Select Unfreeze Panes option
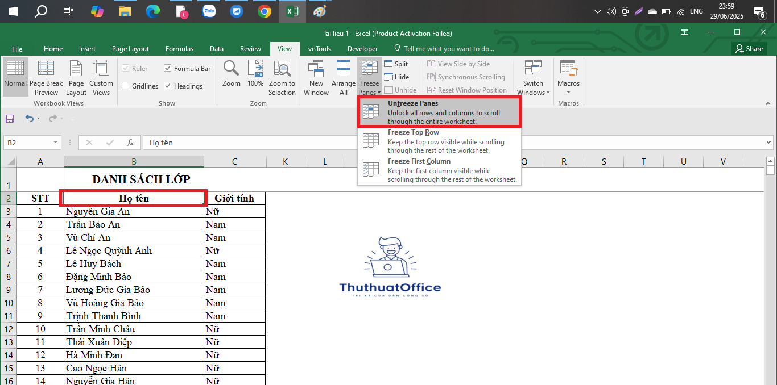The width and height of the screenshot is (777, 385). 439,112
